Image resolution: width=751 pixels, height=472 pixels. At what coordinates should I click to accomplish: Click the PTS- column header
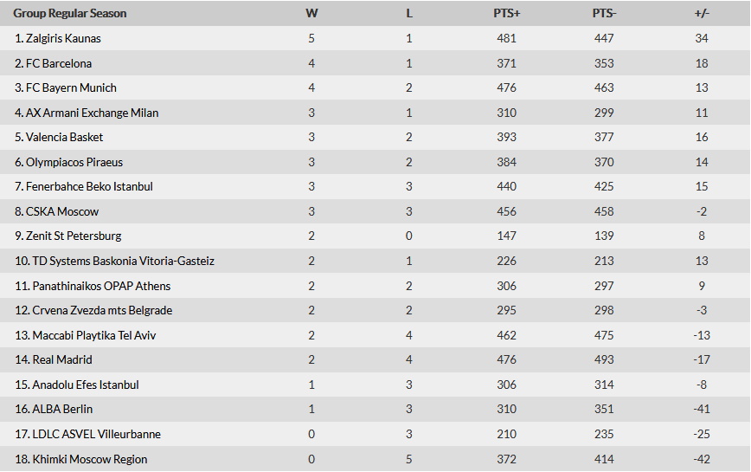point(604,13)
